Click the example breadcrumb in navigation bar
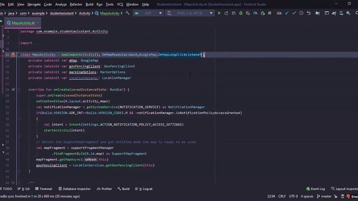This screenshot has width=358, height=201. 38,13
